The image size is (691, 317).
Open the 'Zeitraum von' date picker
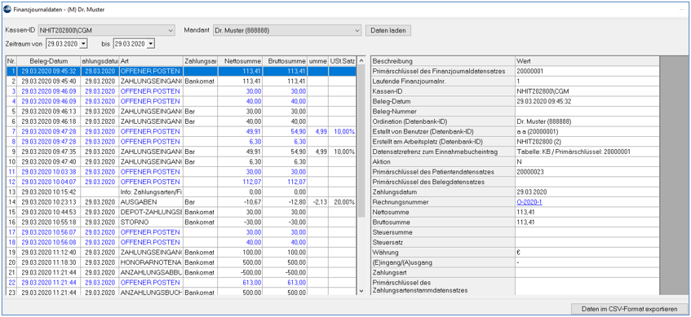[x=84, y=43]
